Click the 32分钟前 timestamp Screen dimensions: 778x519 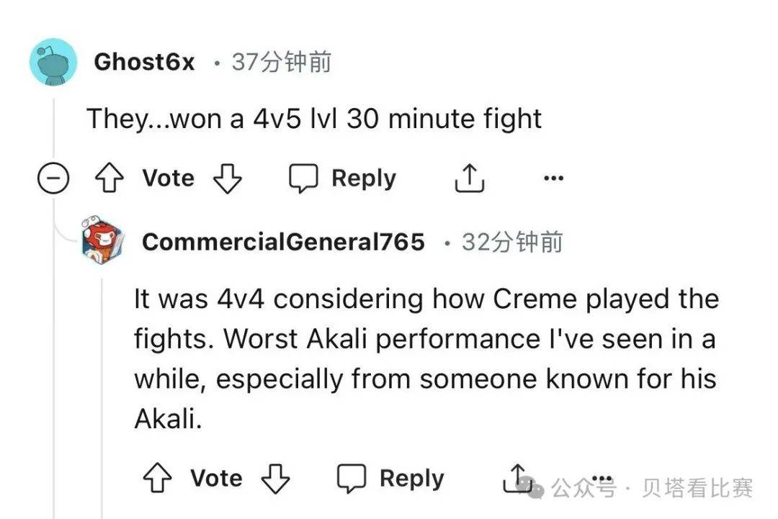point(512,242)
